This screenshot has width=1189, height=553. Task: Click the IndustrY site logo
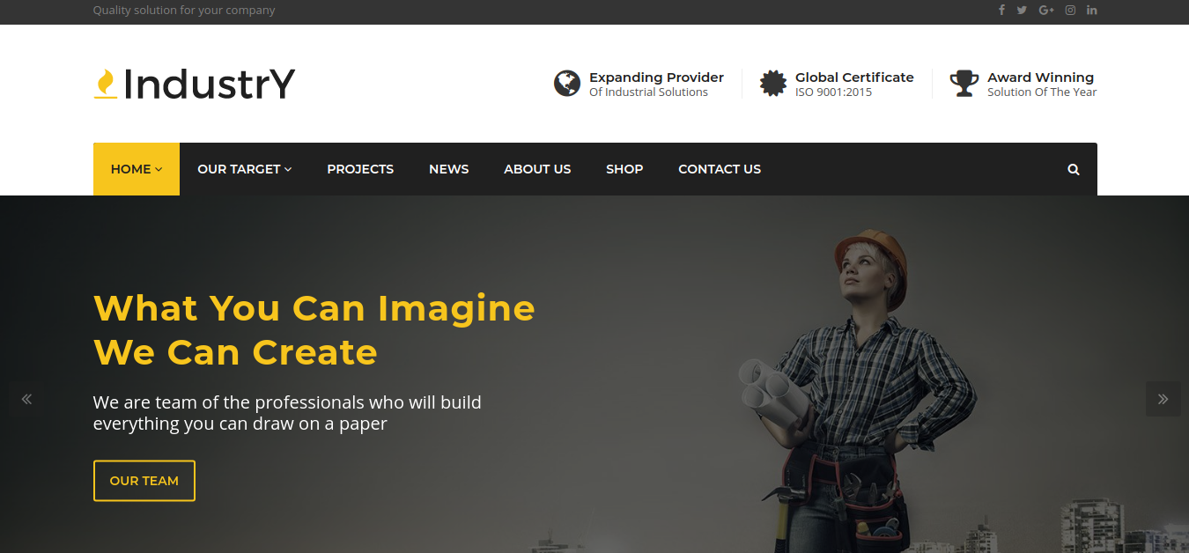pyautogui.click(x=195, y=85)
